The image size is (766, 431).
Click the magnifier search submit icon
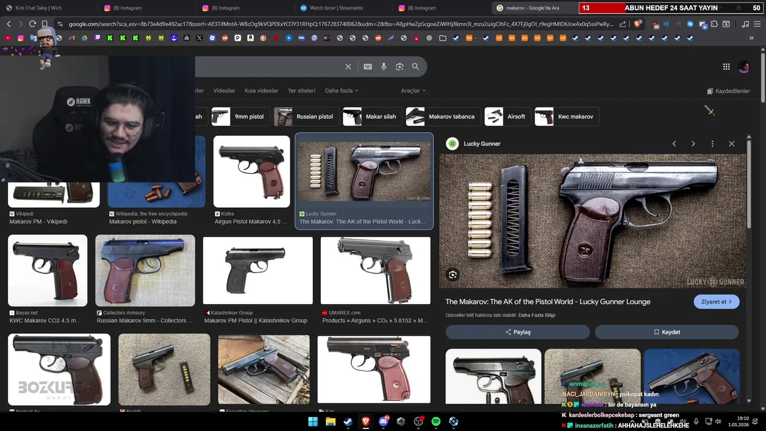coord(415,66)
